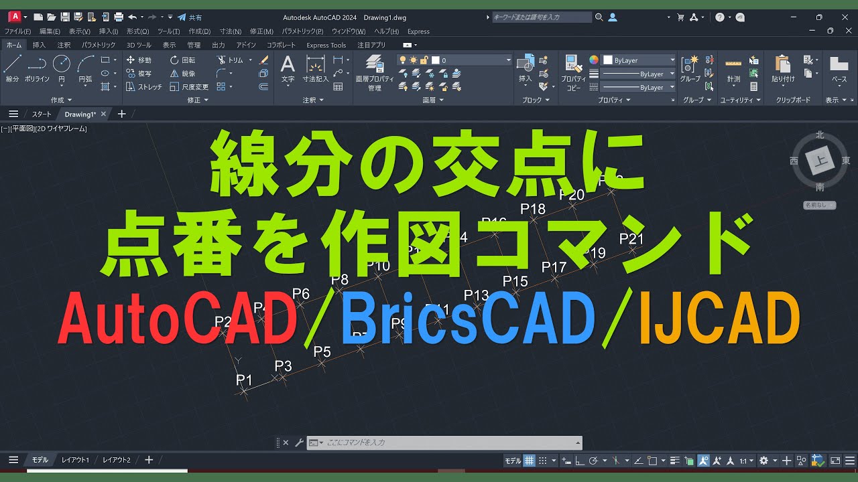
Task: Click the color wheel object color swatch
Action: 593,60
